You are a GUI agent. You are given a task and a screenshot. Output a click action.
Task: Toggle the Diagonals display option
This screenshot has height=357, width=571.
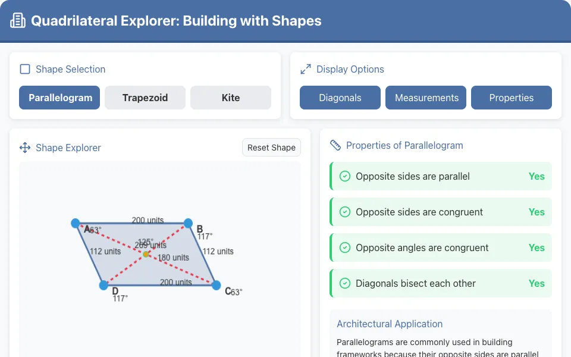(x=340, y=98)
